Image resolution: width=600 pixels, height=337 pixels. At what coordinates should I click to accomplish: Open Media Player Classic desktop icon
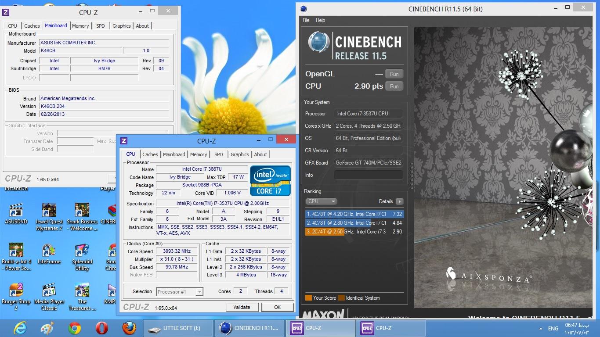(x=49, y=297)
